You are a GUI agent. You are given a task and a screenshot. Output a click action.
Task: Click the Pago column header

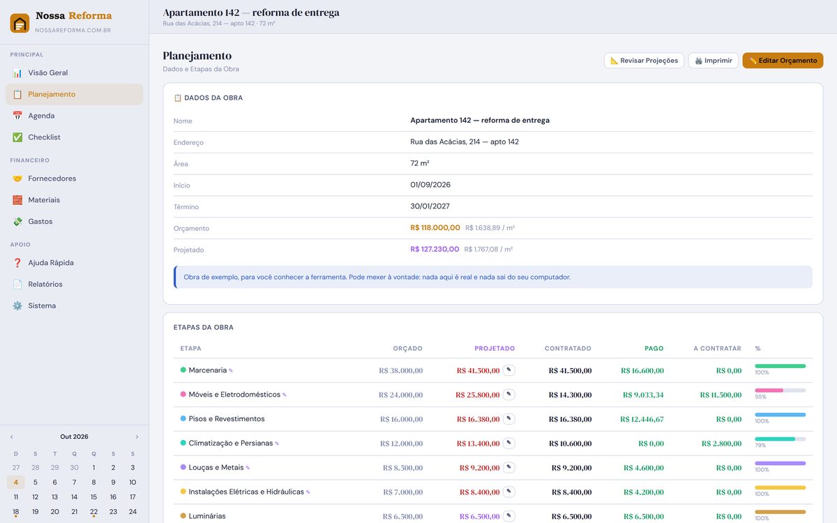pos(654,349)
